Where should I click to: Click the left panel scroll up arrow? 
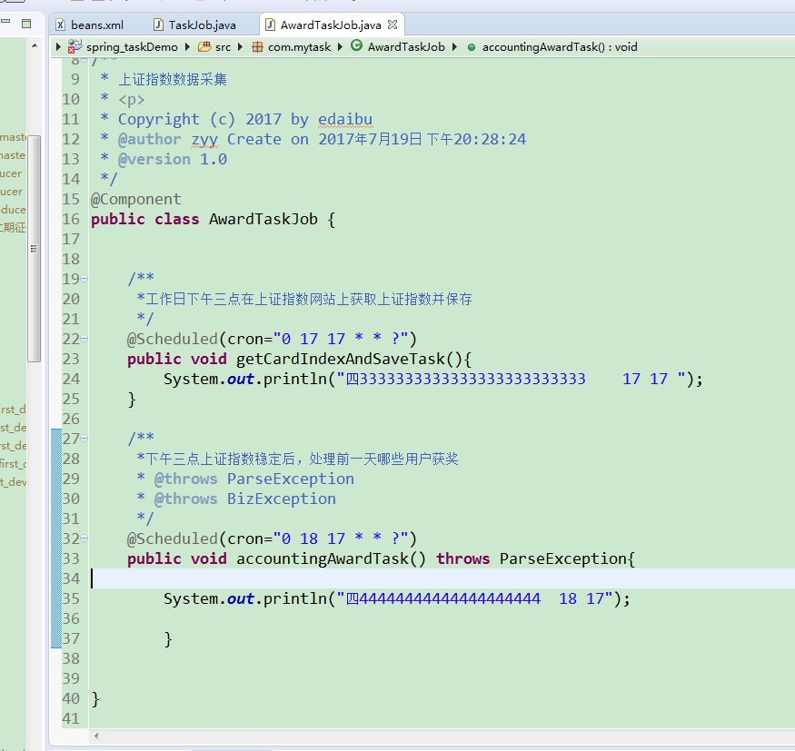pos(35,46)
